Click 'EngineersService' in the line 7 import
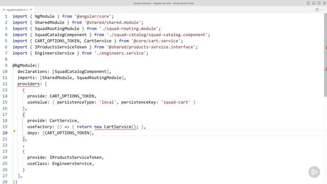 click(x=55, y=53)
